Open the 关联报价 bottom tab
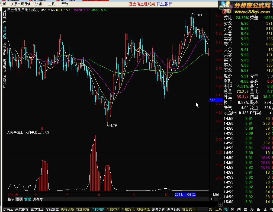The width and height of the screenshot is (273, 212). 22,209
